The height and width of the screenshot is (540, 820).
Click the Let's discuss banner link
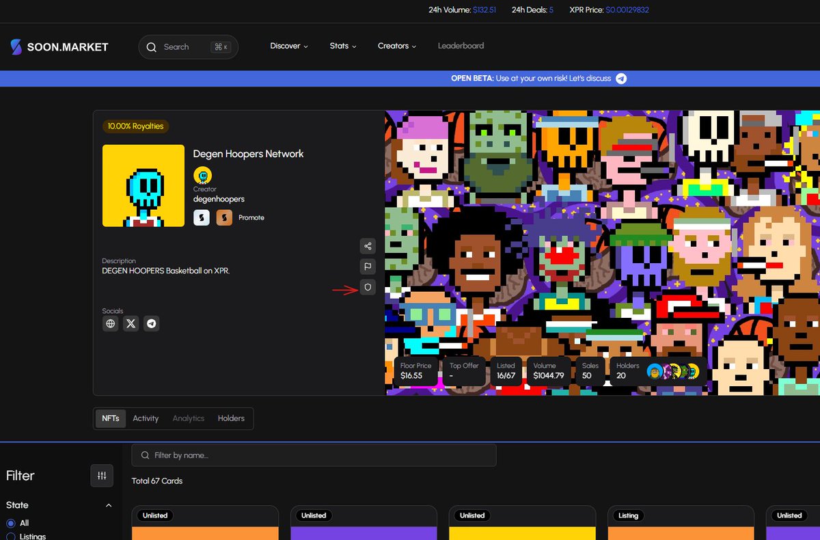point(589,79)
